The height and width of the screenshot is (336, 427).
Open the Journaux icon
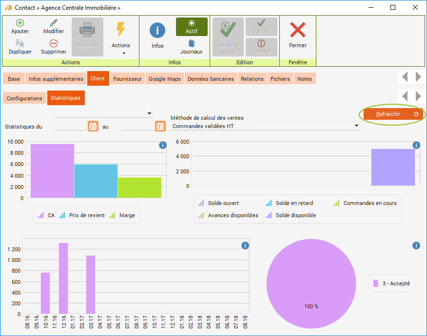click(x=192, y=43)
